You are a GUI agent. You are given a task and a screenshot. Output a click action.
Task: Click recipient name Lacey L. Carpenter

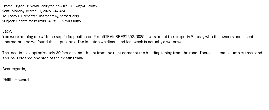tap(23, 16)
